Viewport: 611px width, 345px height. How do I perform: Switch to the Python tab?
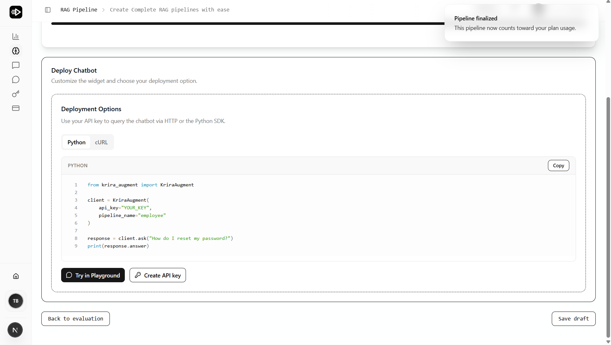pos(76,142)
